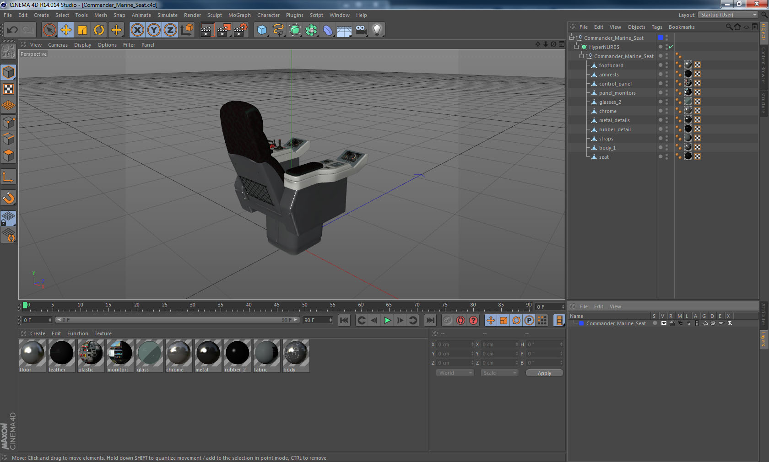
Task: Open the Sculpt menu
Action: click(x=214, y=15)
